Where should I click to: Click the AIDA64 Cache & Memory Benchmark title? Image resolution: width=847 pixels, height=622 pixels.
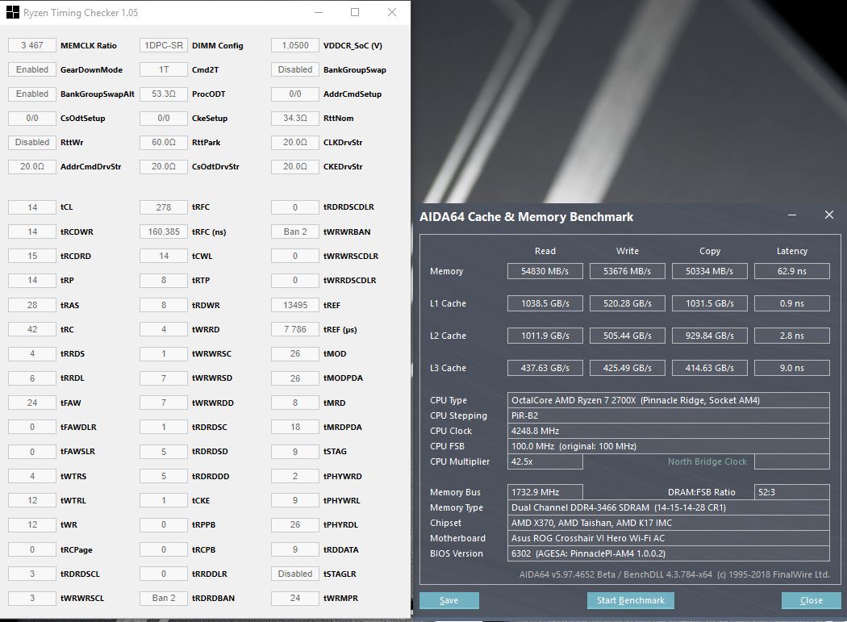tap(526, 217)
